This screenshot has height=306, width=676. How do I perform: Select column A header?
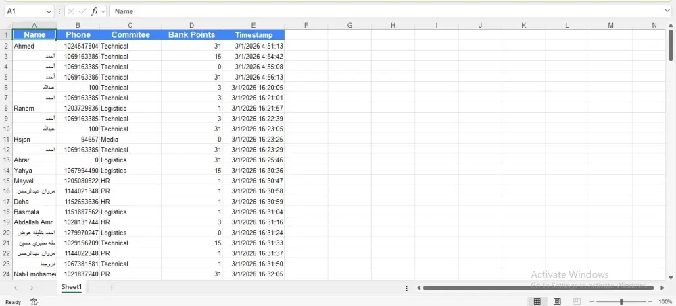34,26
